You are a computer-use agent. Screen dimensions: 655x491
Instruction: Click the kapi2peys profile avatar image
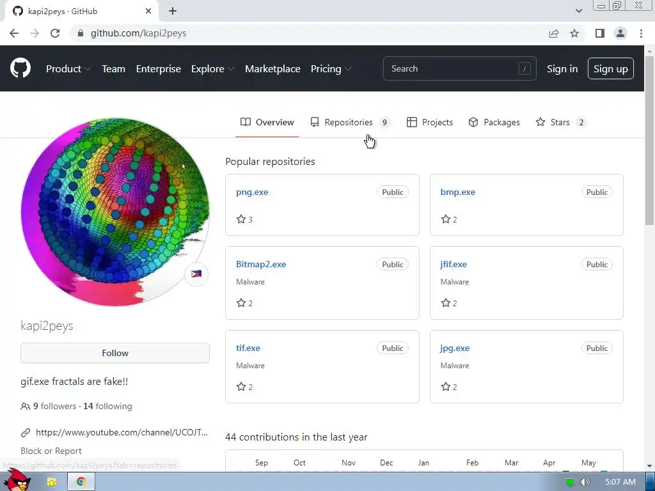[115, 212]
